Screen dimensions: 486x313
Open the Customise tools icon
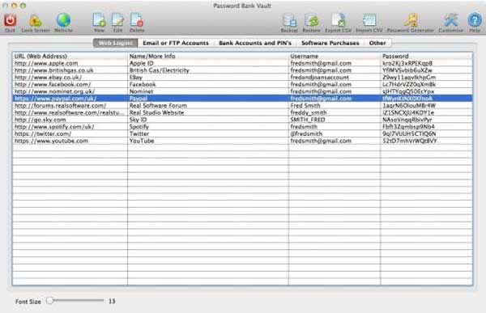[451, 20]
